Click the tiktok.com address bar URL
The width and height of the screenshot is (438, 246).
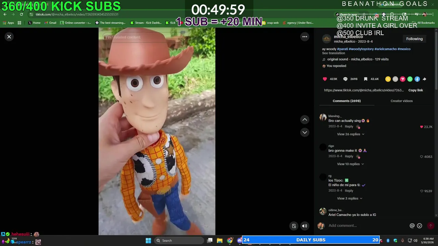pos(77,14)
